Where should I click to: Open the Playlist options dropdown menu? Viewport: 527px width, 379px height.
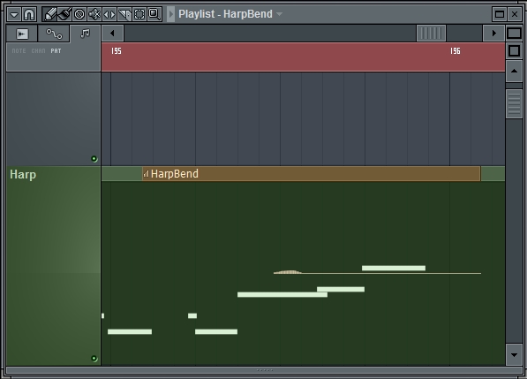[x=14, y=14]
